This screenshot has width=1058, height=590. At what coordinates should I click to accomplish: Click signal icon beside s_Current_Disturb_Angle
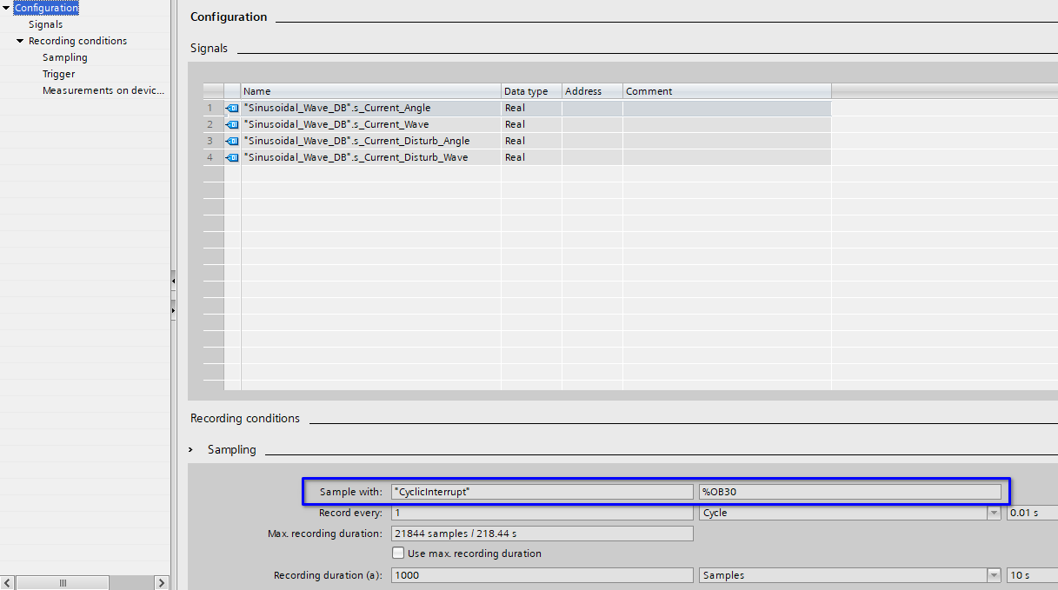[x=232, y=142]
